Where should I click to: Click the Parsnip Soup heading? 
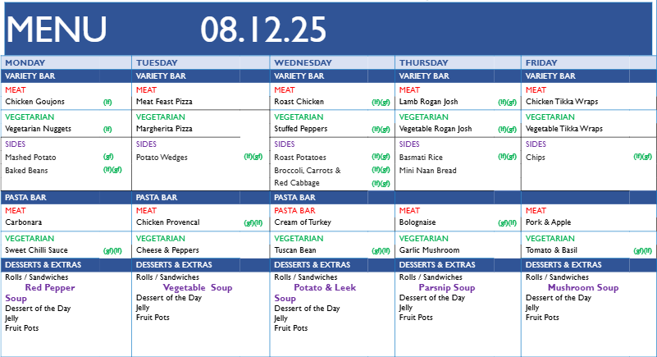(x=446, y=288)
